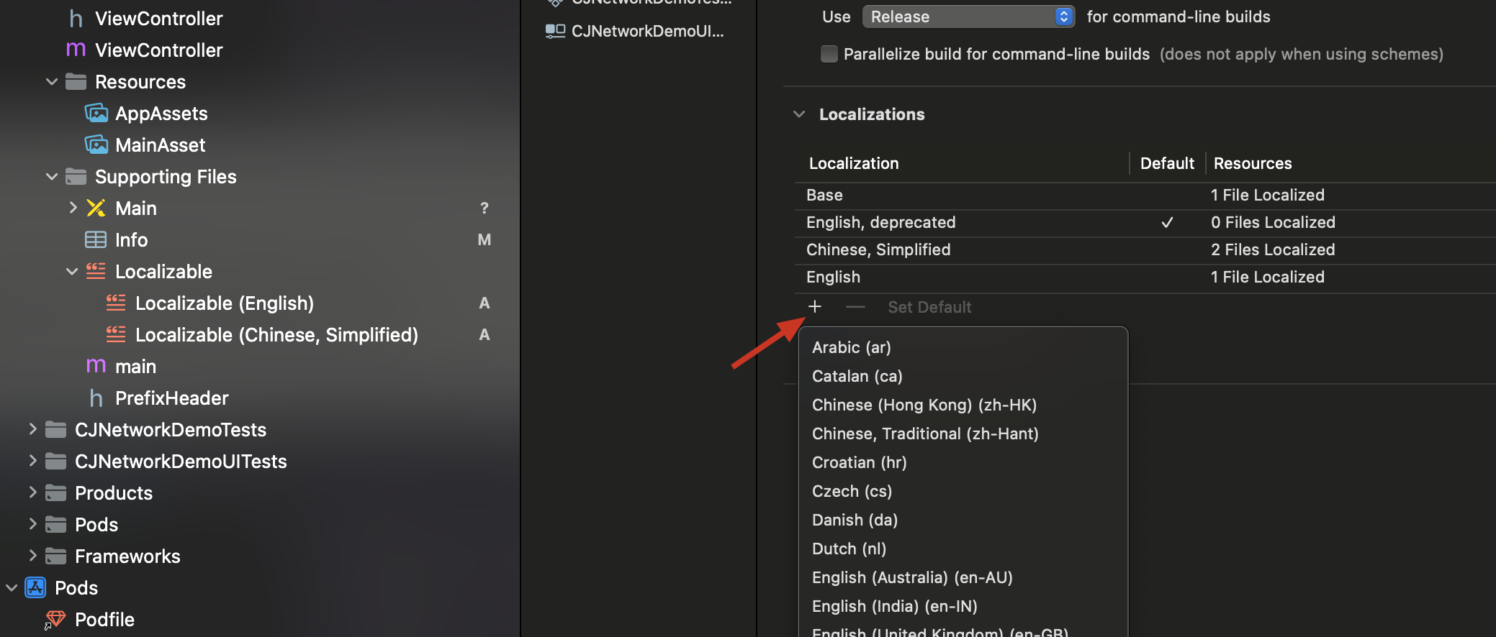This screenshot has height=637, width=1496.
Task: Select the main.m source file icon
Action: pos(96,366)
